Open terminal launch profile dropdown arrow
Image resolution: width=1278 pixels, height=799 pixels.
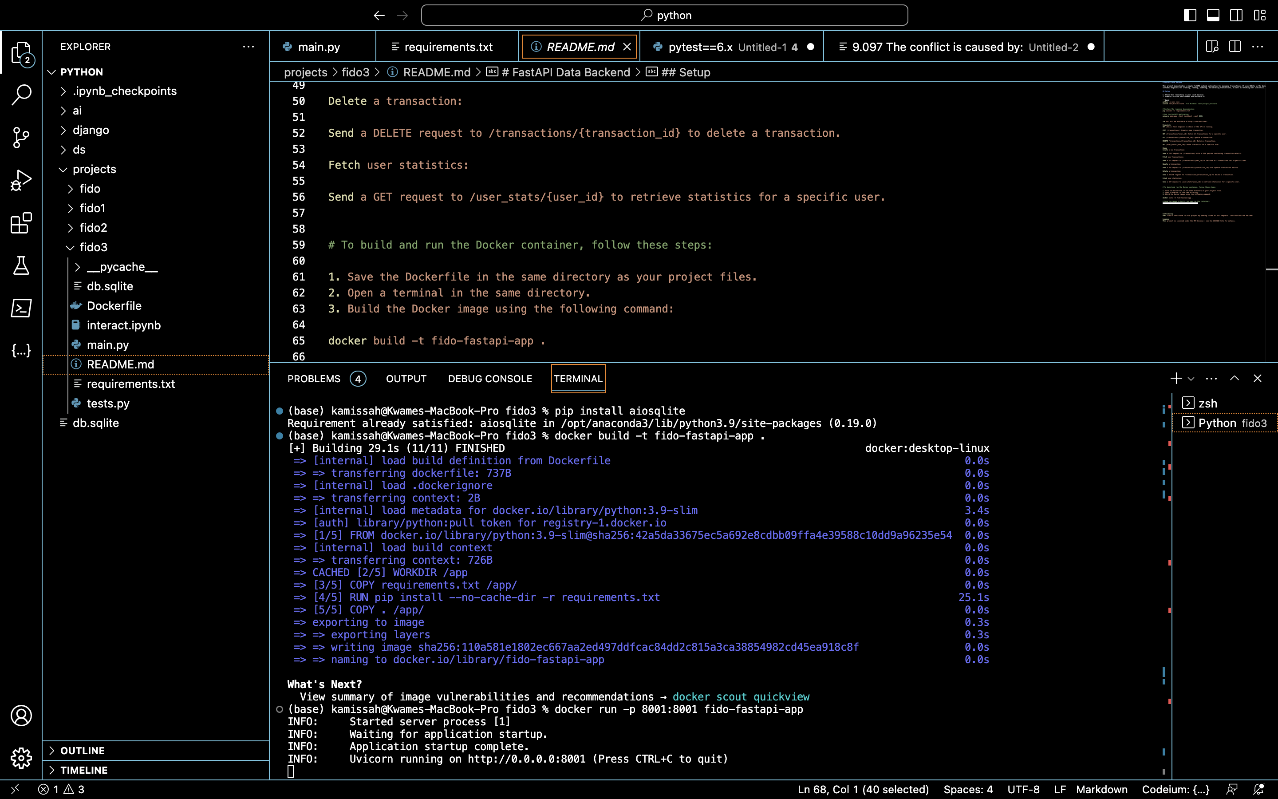(1191, 378)
